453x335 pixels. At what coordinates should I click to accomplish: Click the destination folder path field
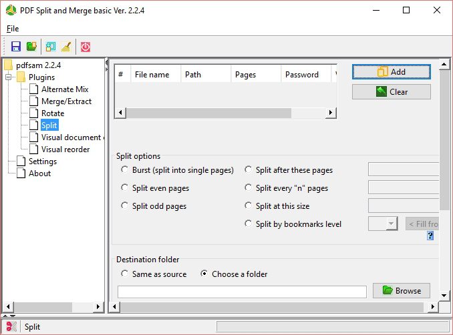tap(242, 292)
